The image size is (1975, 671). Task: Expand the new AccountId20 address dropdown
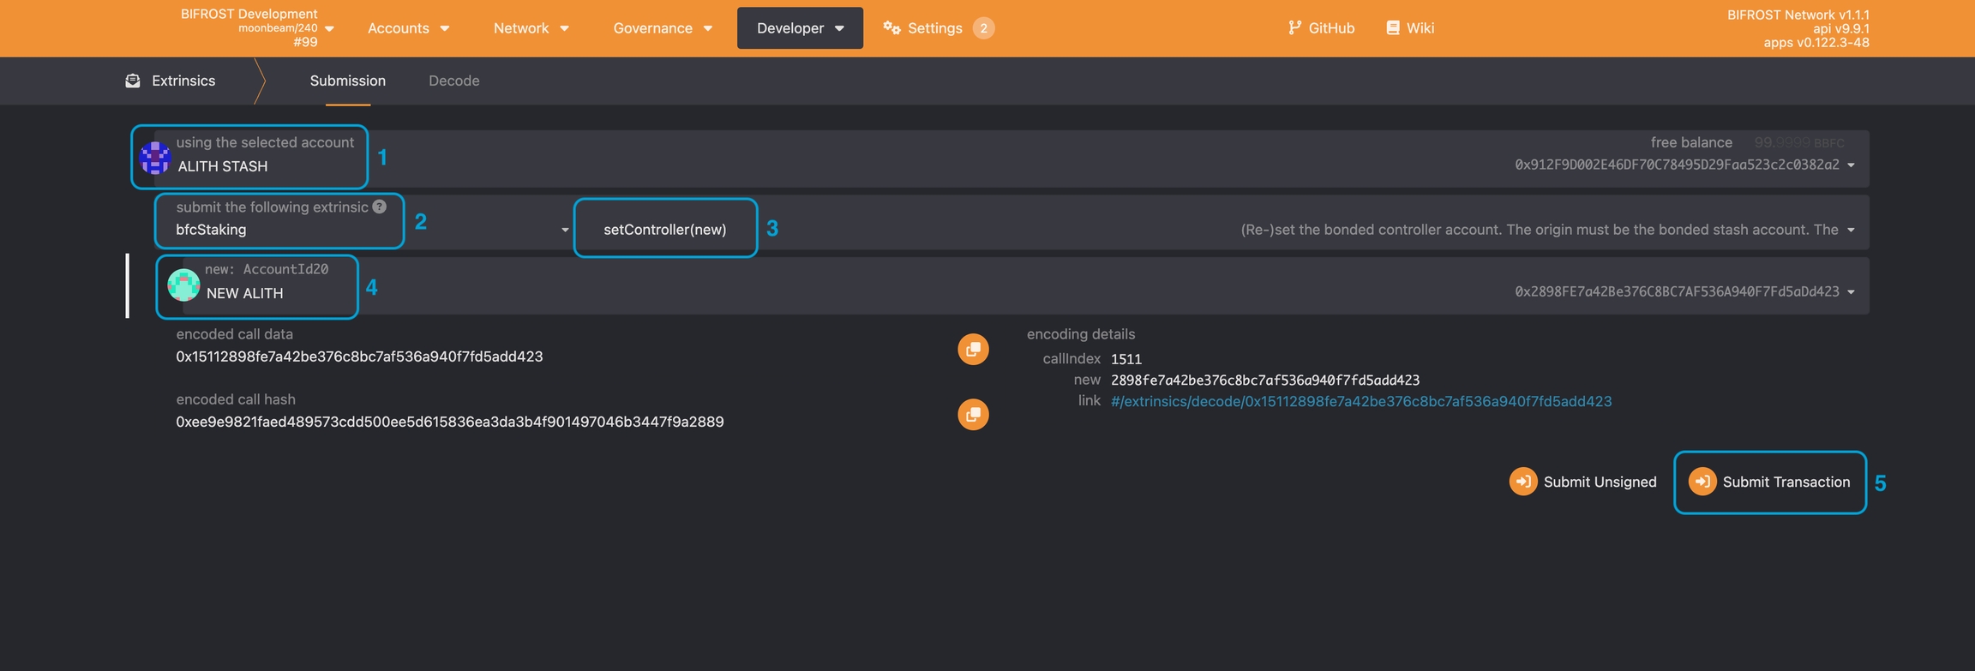point(1851,292)
